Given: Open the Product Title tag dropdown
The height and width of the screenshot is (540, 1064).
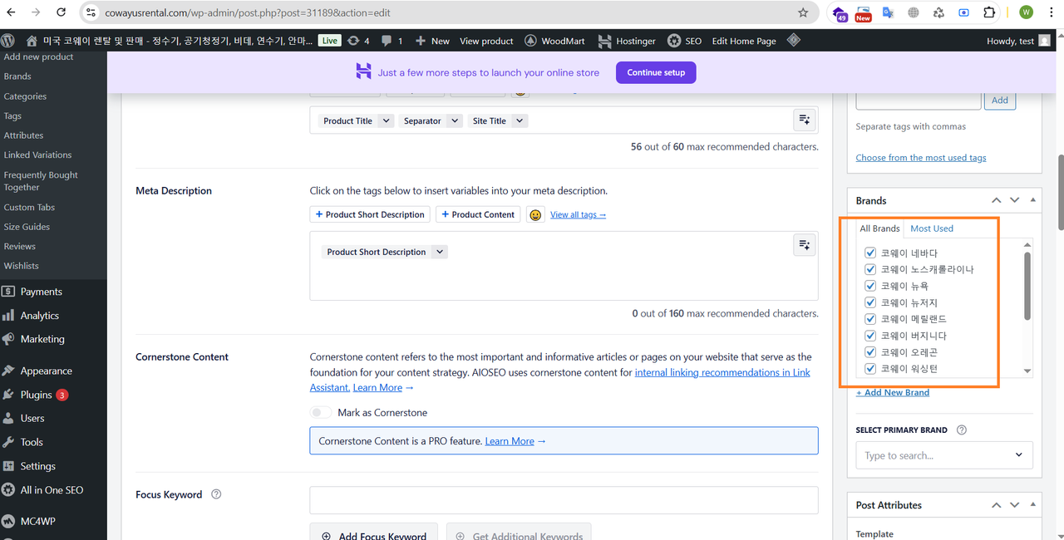Looking at the screenshot, I should 386,120.
